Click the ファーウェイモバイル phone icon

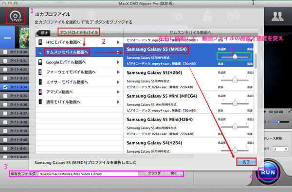[x=40, y=72]
